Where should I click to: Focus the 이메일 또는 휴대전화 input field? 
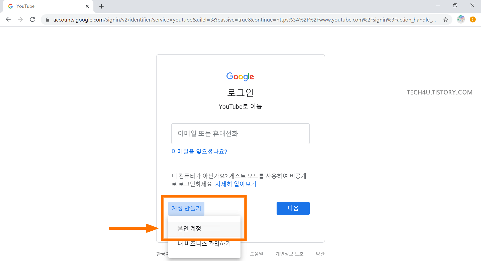point(241,134)
